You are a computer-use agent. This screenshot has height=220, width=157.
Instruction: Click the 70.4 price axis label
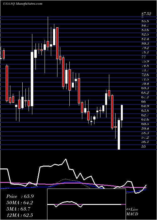145,84
